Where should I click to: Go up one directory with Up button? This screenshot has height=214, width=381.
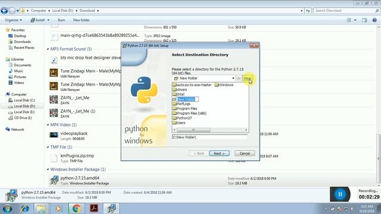(x=238, y=78)
